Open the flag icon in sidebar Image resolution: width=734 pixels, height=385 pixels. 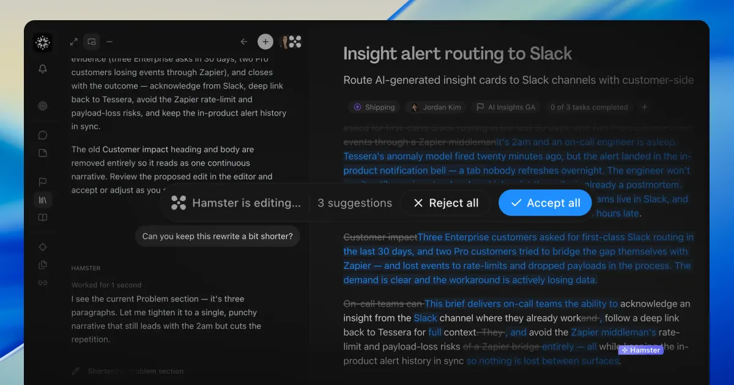pyautogui.click(x=42, y=182)
